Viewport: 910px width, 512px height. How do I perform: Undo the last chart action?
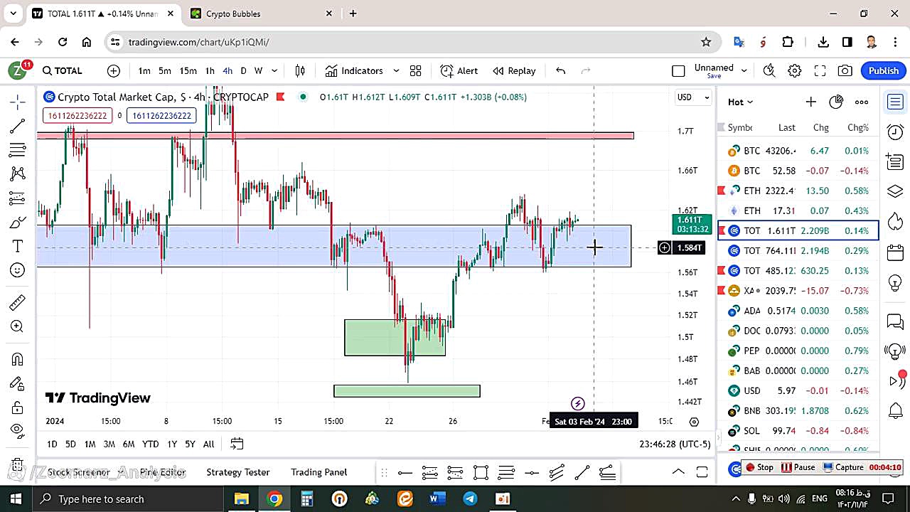point(561,70)
